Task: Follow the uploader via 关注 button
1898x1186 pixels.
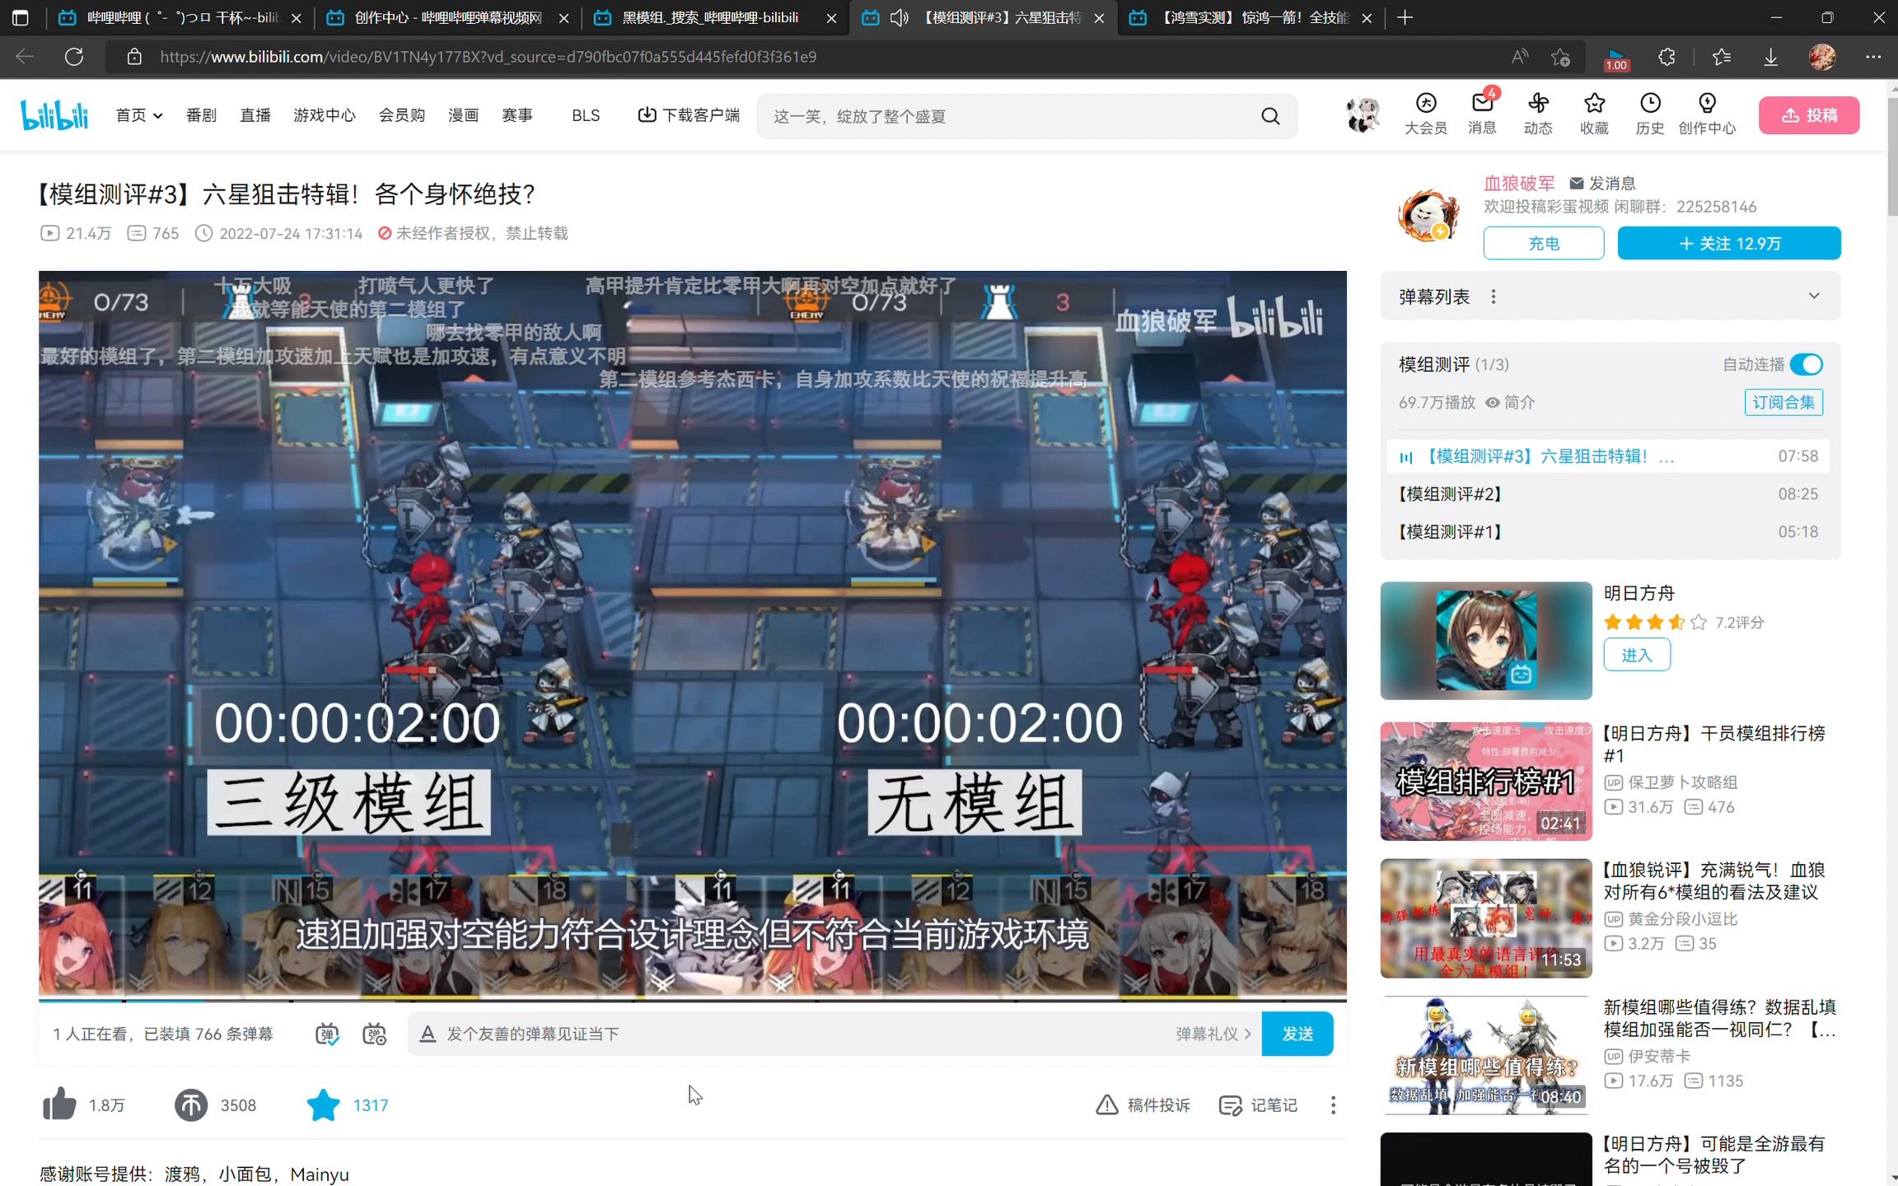Action: tap(1728, 243)
